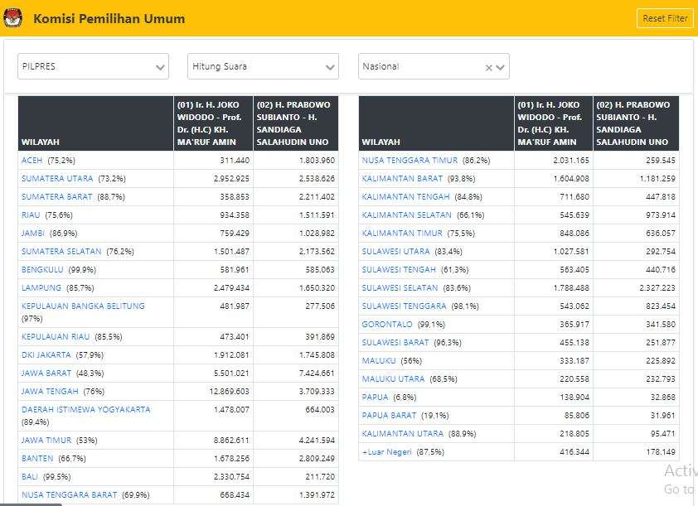This screenshot has height=506, width=698.
Task: Select SUMATERA UTARA in the table
Action: 57,178
